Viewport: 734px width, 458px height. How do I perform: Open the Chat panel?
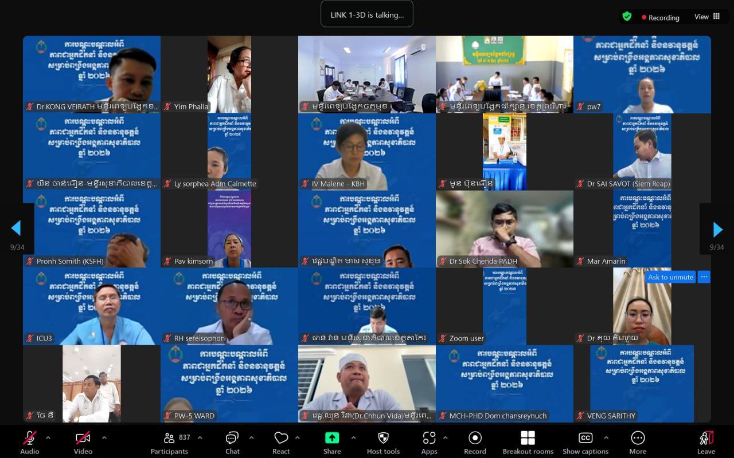coord(232,439)
